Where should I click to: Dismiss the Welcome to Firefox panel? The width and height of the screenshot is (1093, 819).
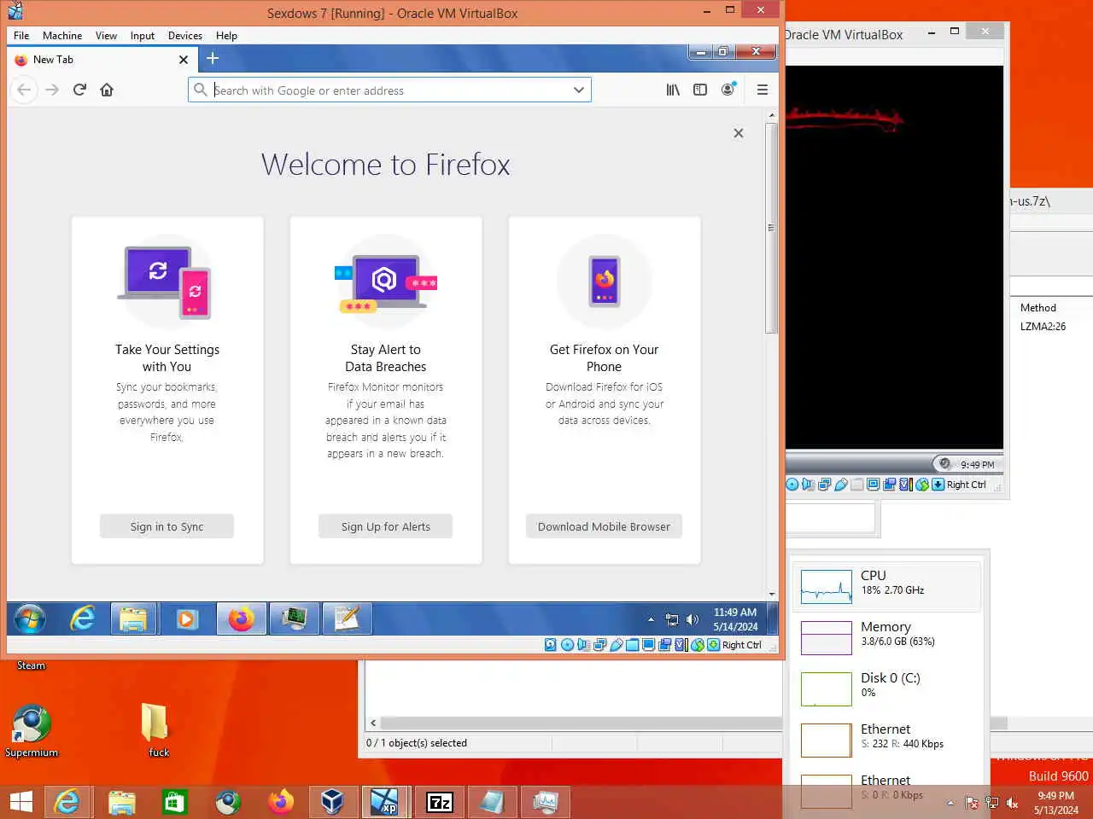[739, 133]
